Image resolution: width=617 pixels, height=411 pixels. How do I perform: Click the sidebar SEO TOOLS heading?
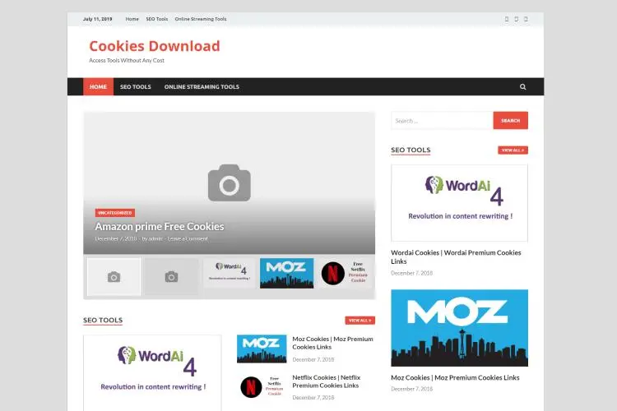point(411,150)
